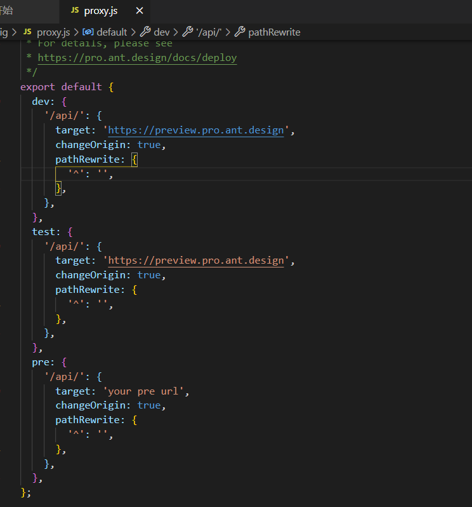The height and width of the screenshot is (507, 472).
Task: Click 'changeOrigin' in the dev block
Action: 91,145
